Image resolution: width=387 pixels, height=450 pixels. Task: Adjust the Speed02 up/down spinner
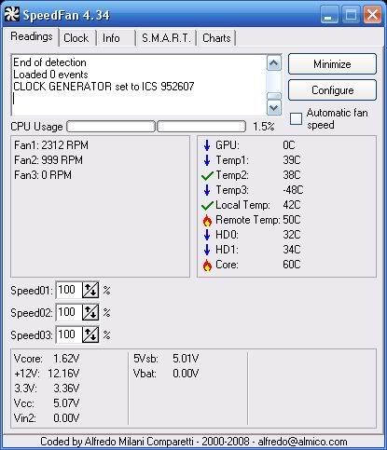90,312
